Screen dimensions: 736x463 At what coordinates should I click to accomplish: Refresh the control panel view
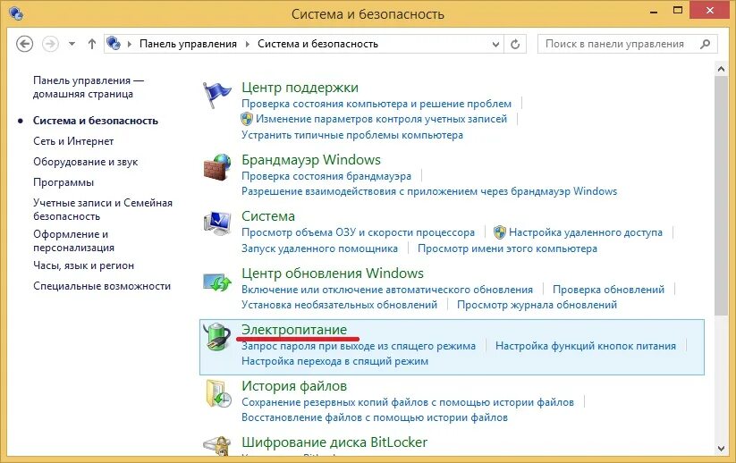click(x=515, y=44)
